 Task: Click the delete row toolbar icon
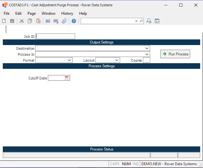point(56,21)
